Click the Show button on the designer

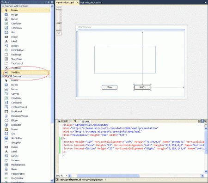click(110, 87)
